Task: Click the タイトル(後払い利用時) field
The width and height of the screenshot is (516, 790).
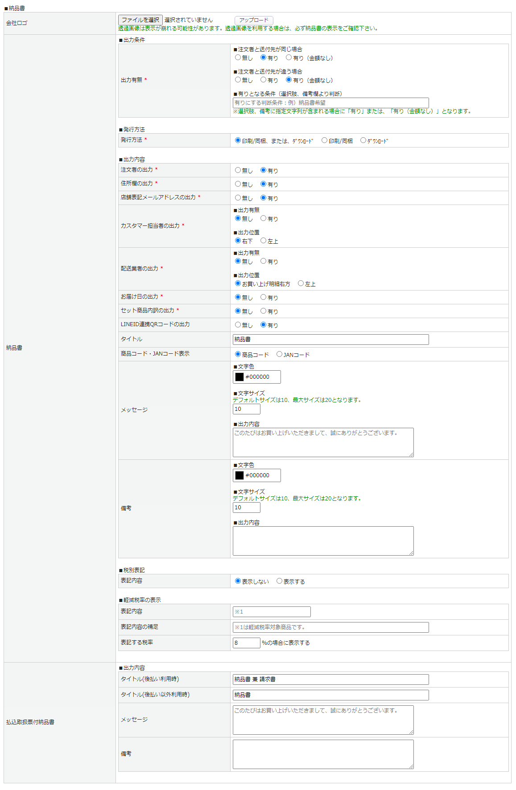Action: (x=330, y=679)
